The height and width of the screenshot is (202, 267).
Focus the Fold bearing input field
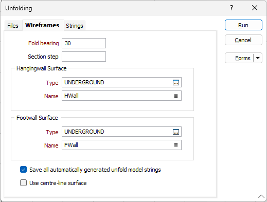coord(84,43)
